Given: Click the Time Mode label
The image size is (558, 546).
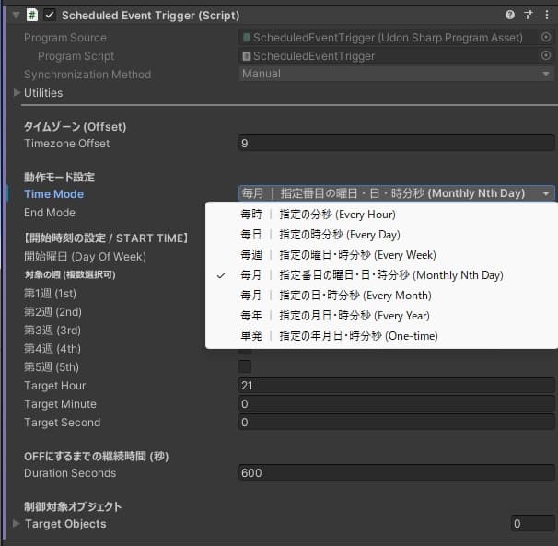Looking at the screenshot, I should 53,194.
